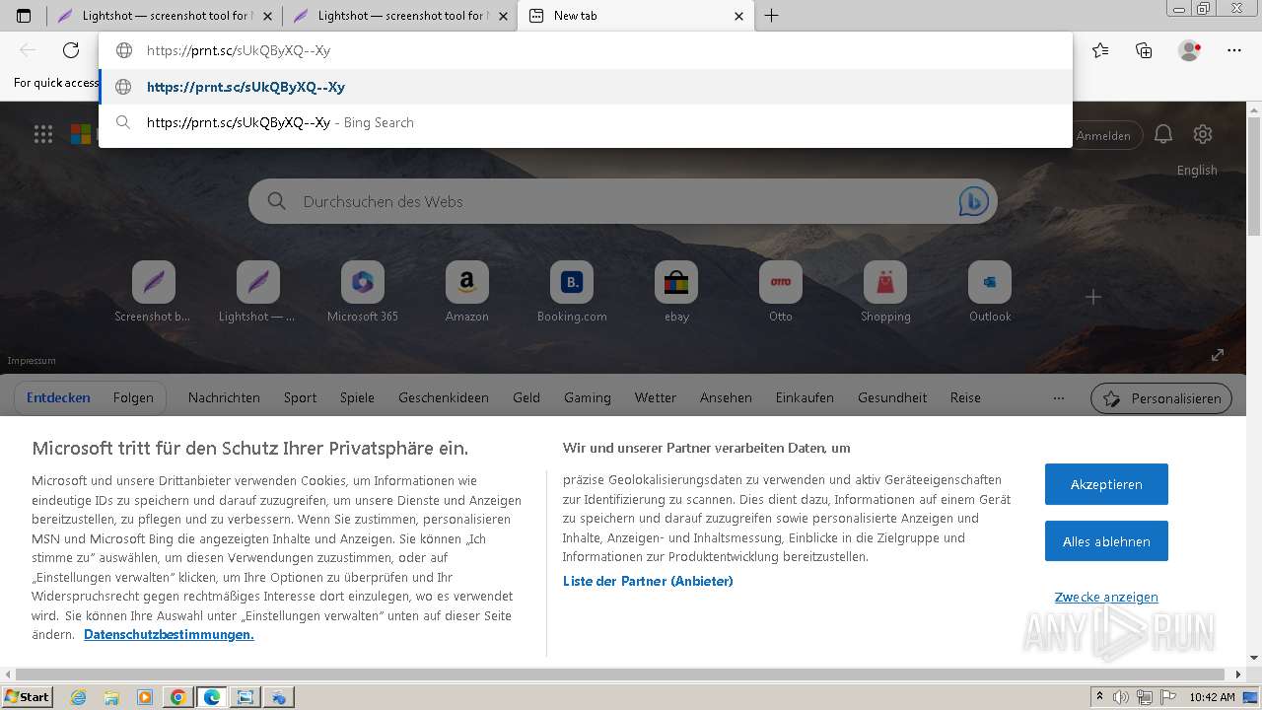Click the taskbar clock 10:42 AM
The width and height of the screenshot is (1262, 710).
pyautogui.click(x=1212, y=697)
